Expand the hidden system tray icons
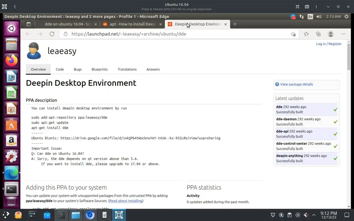 click(314, 215)
